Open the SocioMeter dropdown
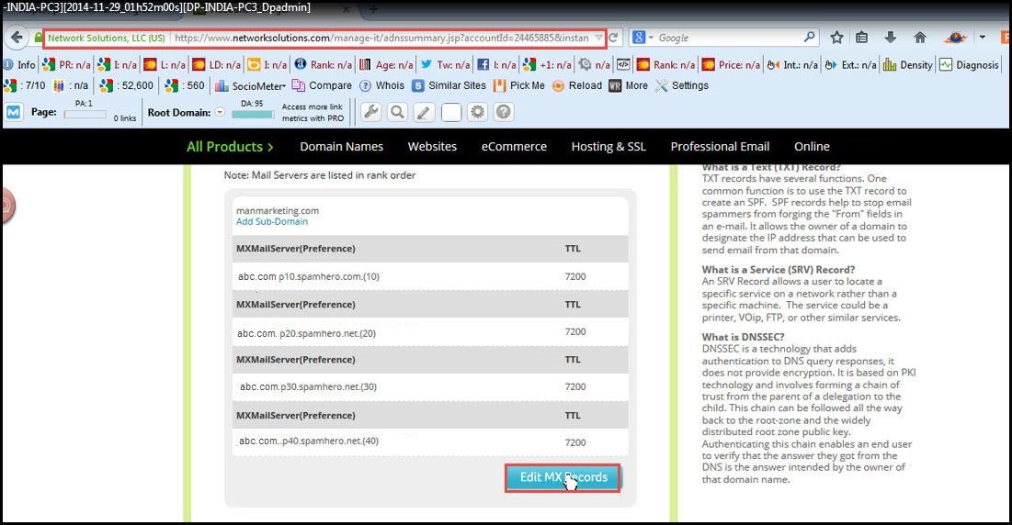The image size is (1012, 525). click(x=250, y=85)
